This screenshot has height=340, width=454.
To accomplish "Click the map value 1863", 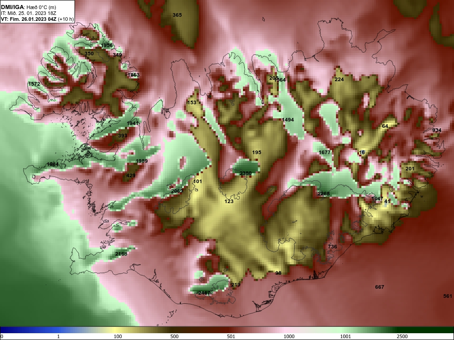I will click(133, 75).
